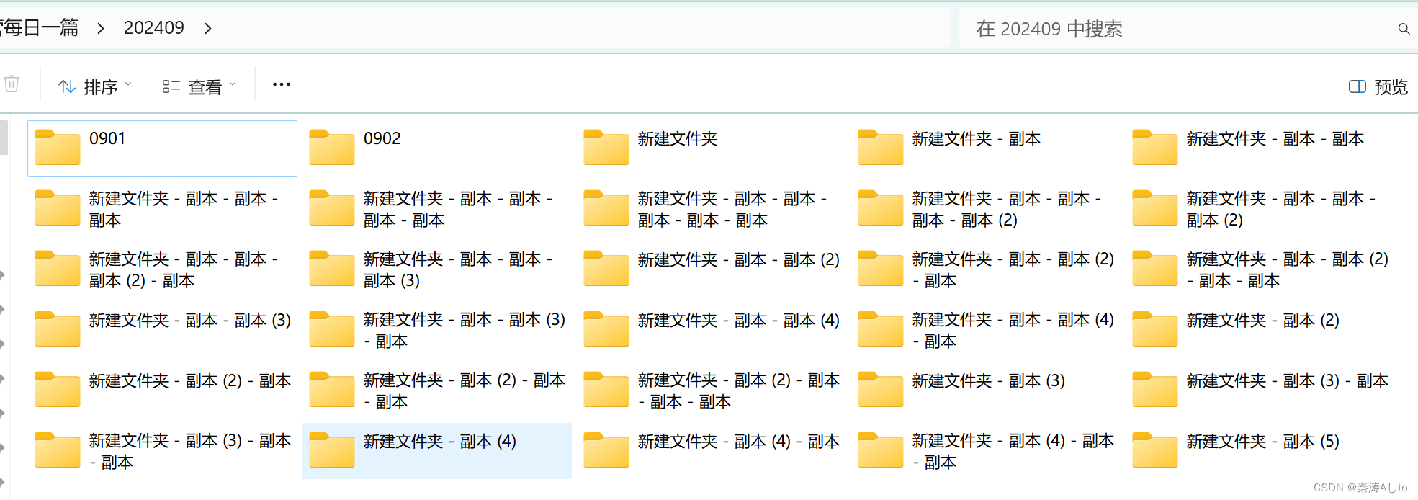Click the view layout icon beside 查看

pos(171,85)
